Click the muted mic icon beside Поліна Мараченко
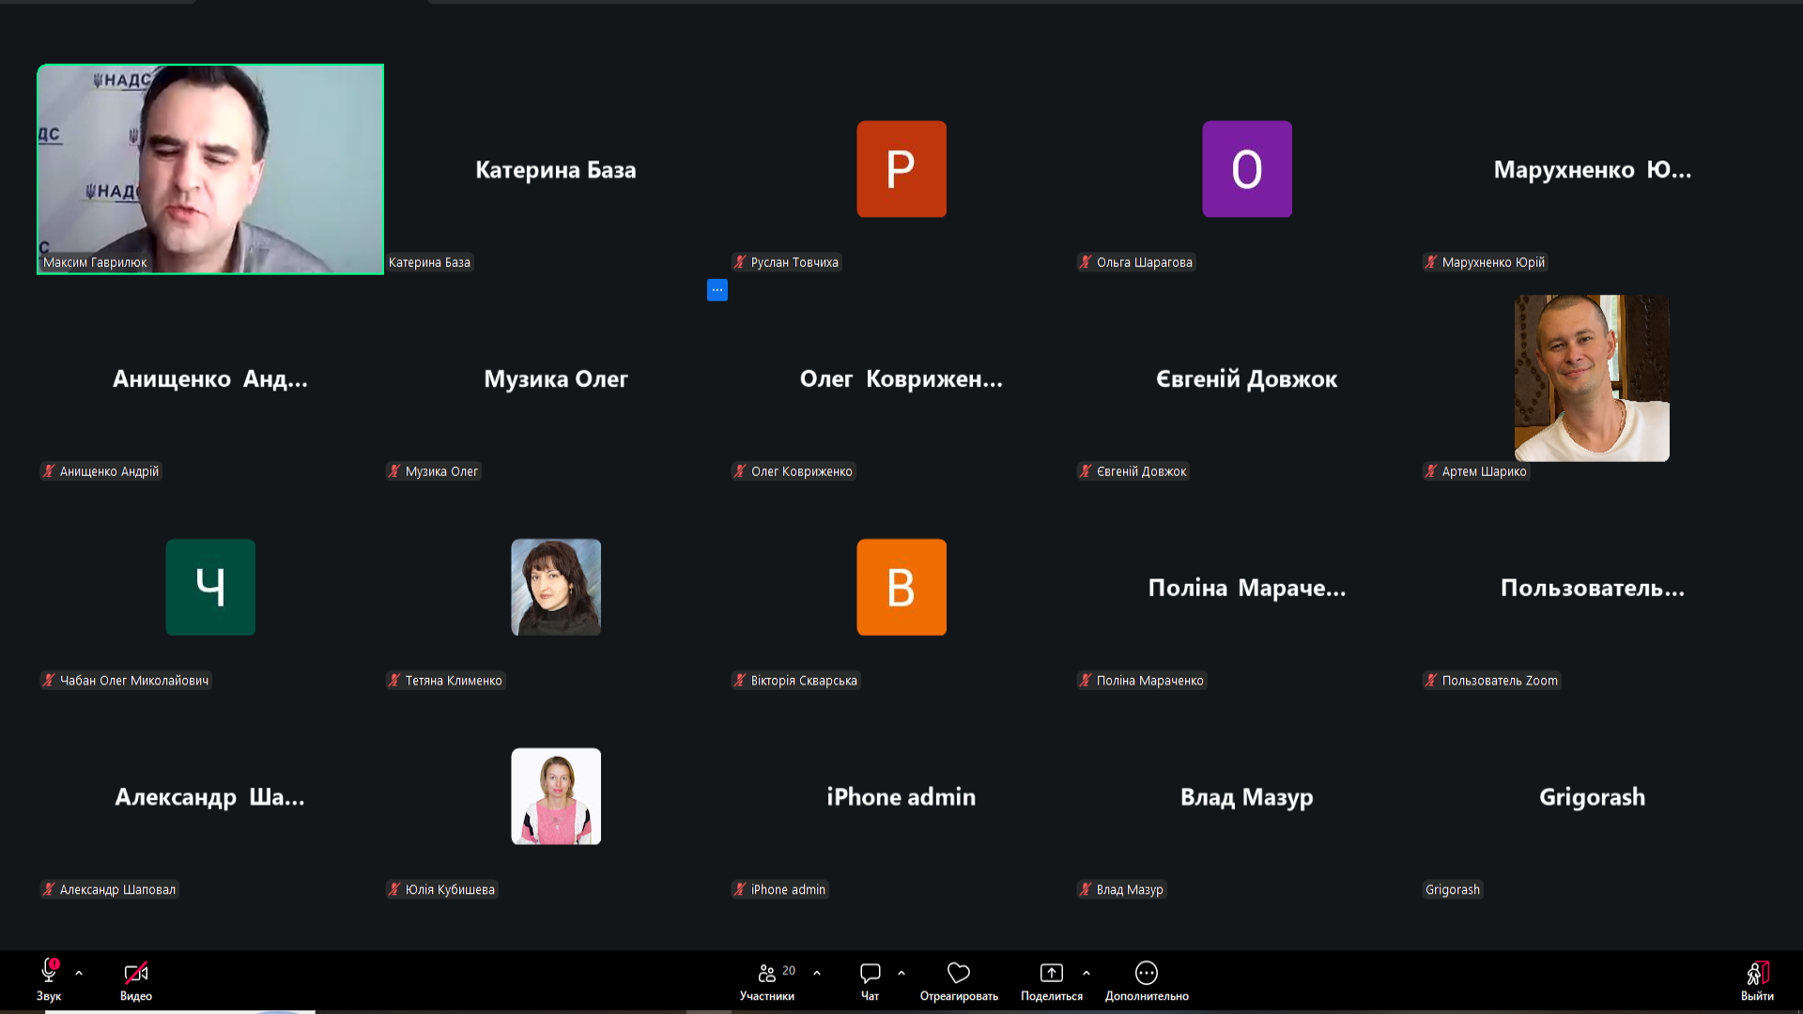Viewport: 1803px width, 1014px height. pos(1086,681)
